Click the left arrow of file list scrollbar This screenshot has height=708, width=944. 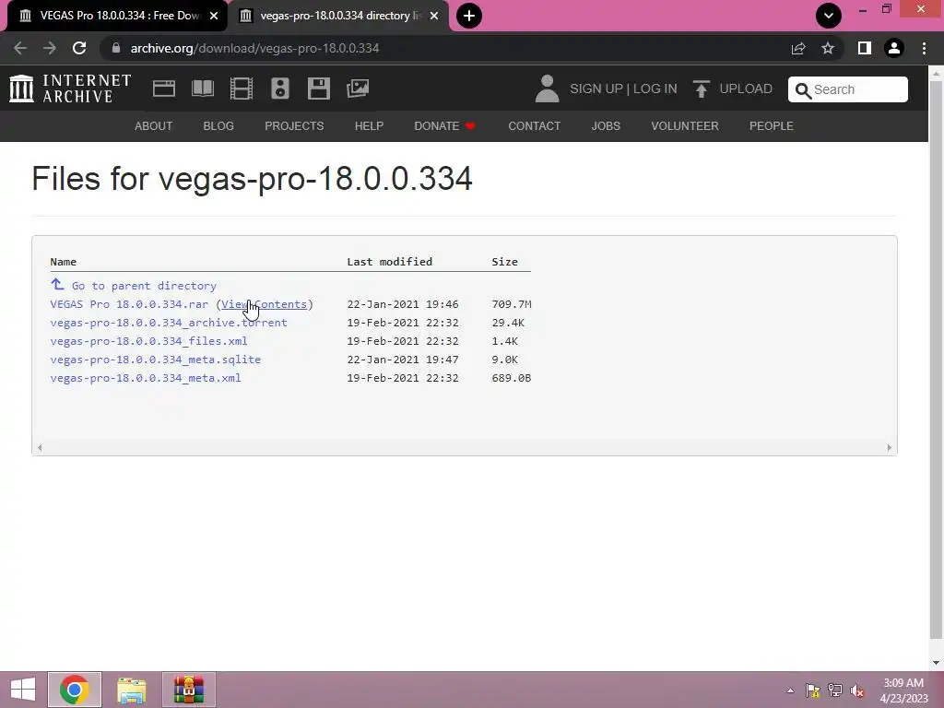point(40,447)
